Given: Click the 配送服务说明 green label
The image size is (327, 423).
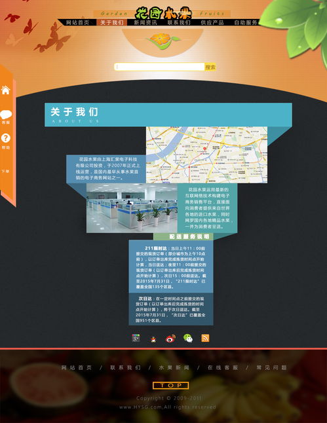Looking at the screenshot, I should pyautogui.click(x=183, y=236).
